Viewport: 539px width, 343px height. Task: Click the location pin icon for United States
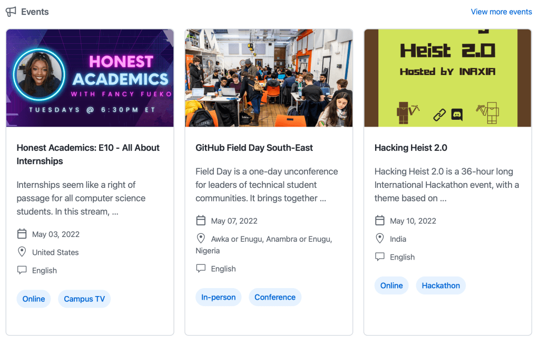click(x=22, y=252)
